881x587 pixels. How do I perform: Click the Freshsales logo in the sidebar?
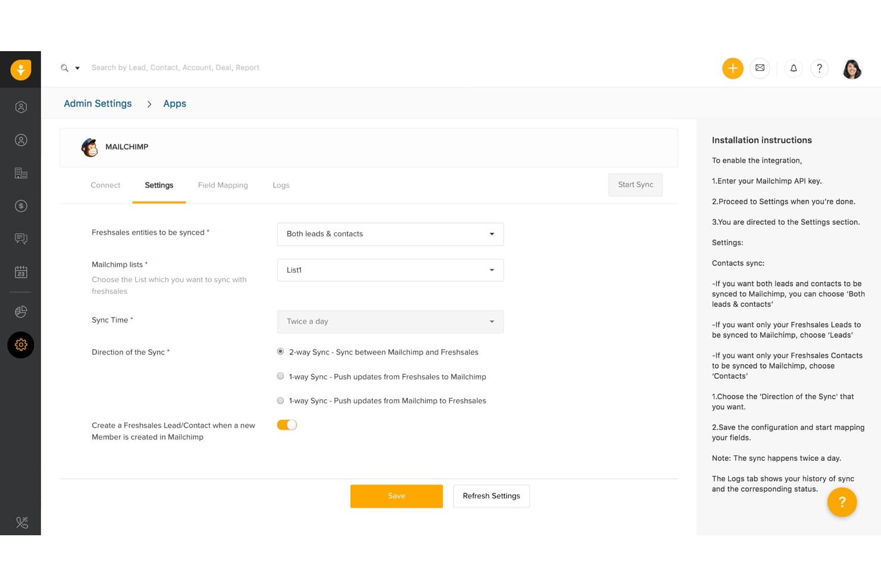pyautogui.click(x=21, y=70)
